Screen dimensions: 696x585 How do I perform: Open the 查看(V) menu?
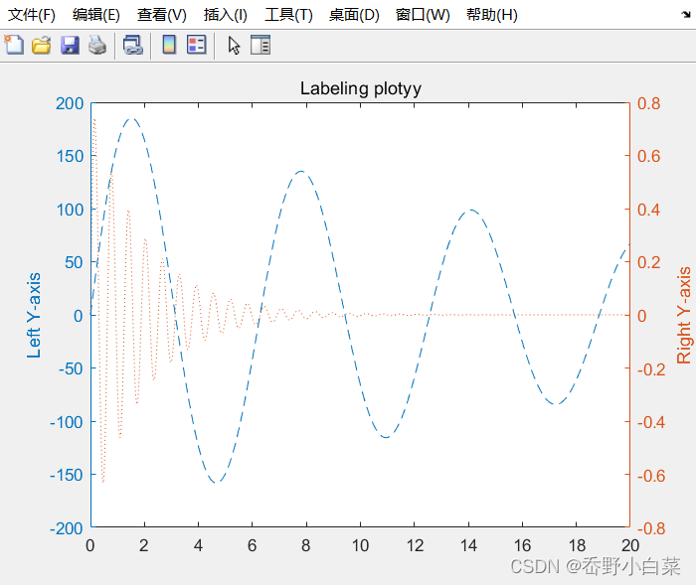coord(162,15)
